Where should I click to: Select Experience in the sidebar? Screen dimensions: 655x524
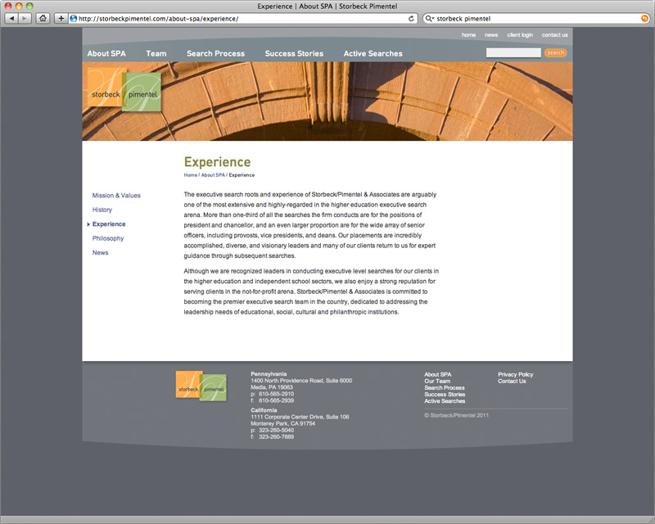tap(109, 224)
